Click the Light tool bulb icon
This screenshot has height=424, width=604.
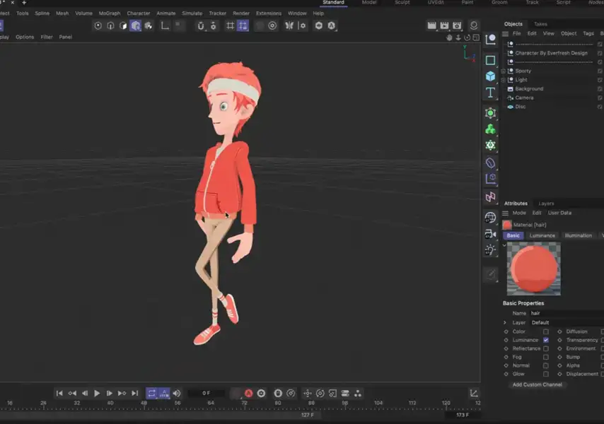click(x=490, y=250)
